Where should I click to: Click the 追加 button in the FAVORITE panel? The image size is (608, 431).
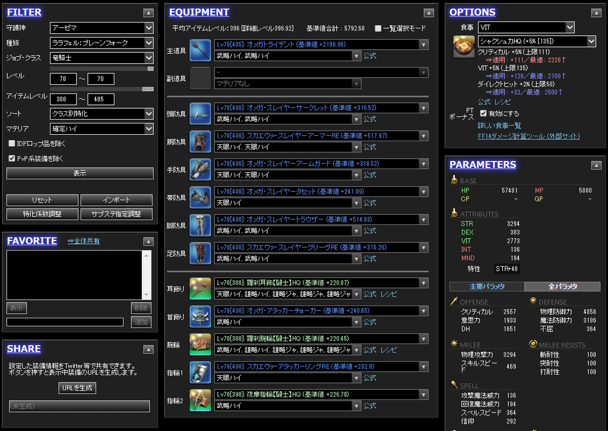pyautogui.click(x=141, y=322)
